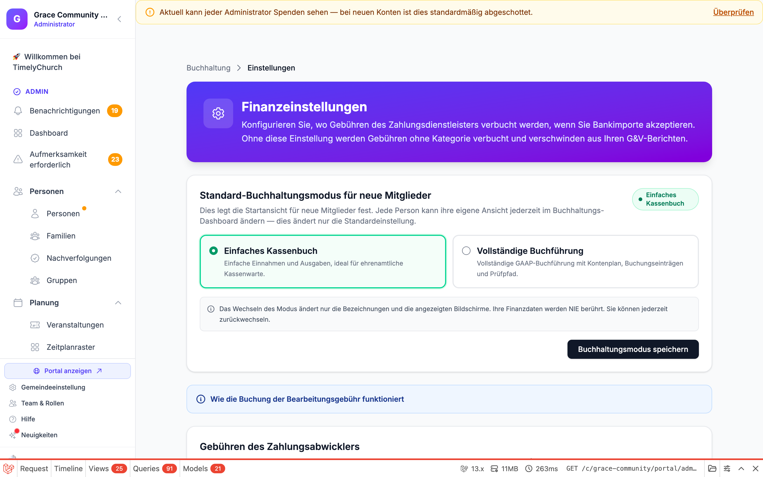Click the 13.x Laravel version indicator

click(x=472, y=469)
